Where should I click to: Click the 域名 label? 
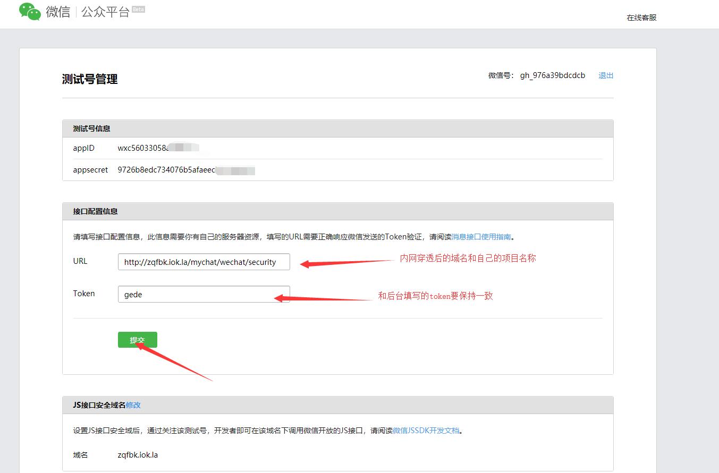(80, 455)
